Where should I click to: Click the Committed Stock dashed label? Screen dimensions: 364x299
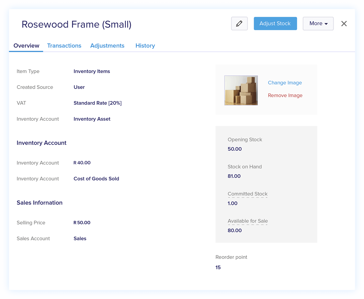pyautogui.click(x=247, y=194)
